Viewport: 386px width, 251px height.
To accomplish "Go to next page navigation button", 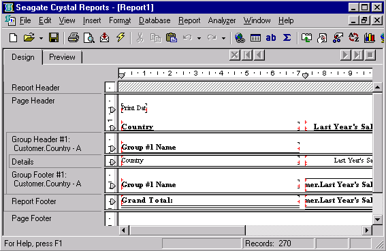I will tap(346, 55).
